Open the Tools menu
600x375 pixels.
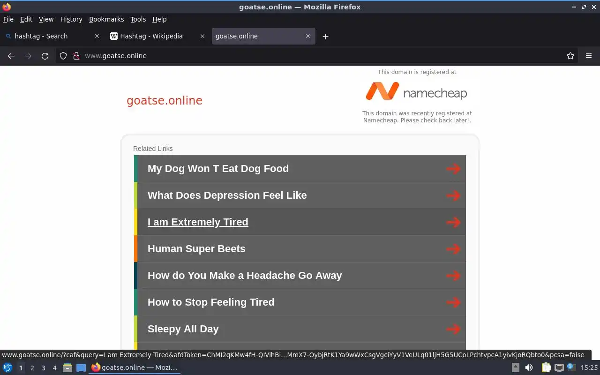pyautogui.click(x=138, y=19)
